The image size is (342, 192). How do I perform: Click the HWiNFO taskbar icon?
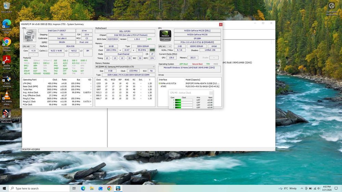tap(118, 188)
